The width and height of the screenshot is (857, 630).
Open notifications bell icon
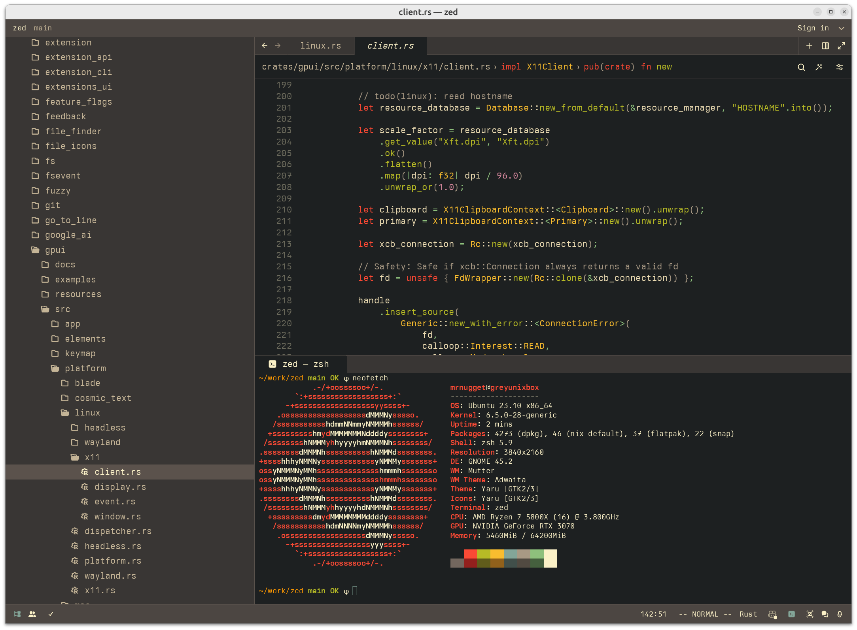pyautogui.click(x=840, y=614)
